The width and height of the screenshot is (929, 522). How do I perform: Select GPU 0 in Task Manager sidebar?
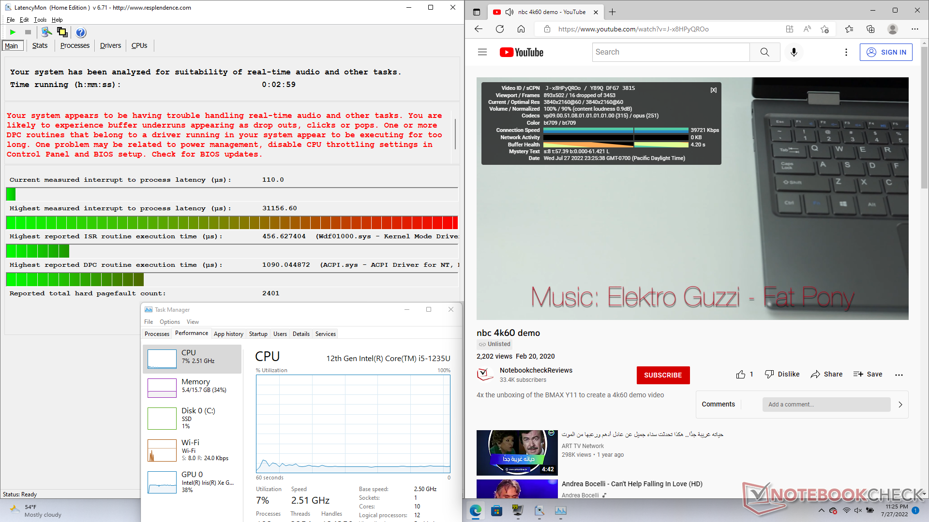(192, 482)
